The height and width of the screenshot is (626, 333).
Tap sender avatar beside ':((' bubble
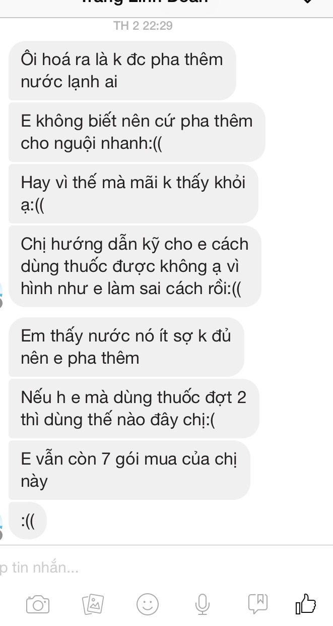pos(2,525)
